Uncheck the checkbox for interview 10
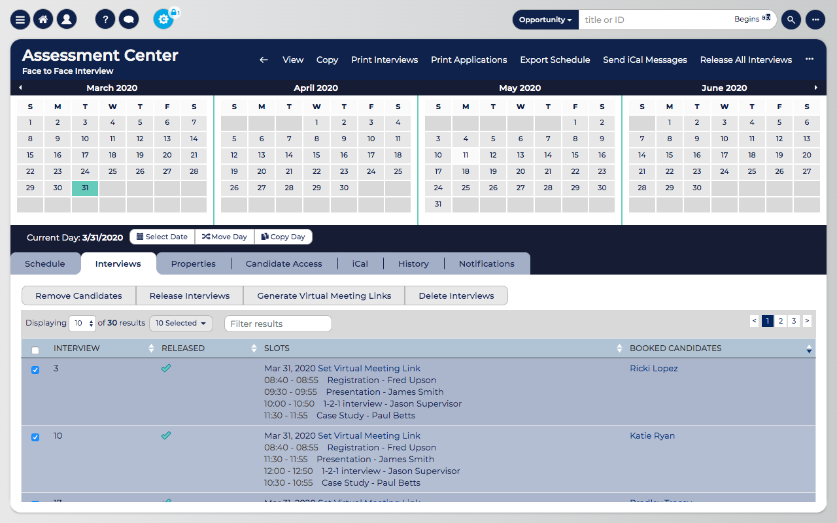Screen dimensions: 837x523 point(35,437)
